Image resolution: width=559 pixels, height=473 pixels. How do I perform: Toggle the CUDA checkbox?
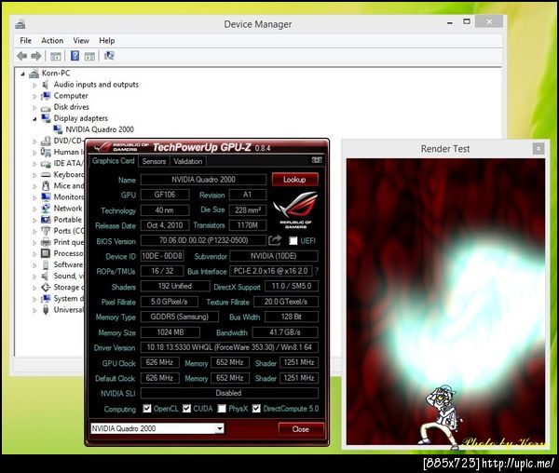186,409
